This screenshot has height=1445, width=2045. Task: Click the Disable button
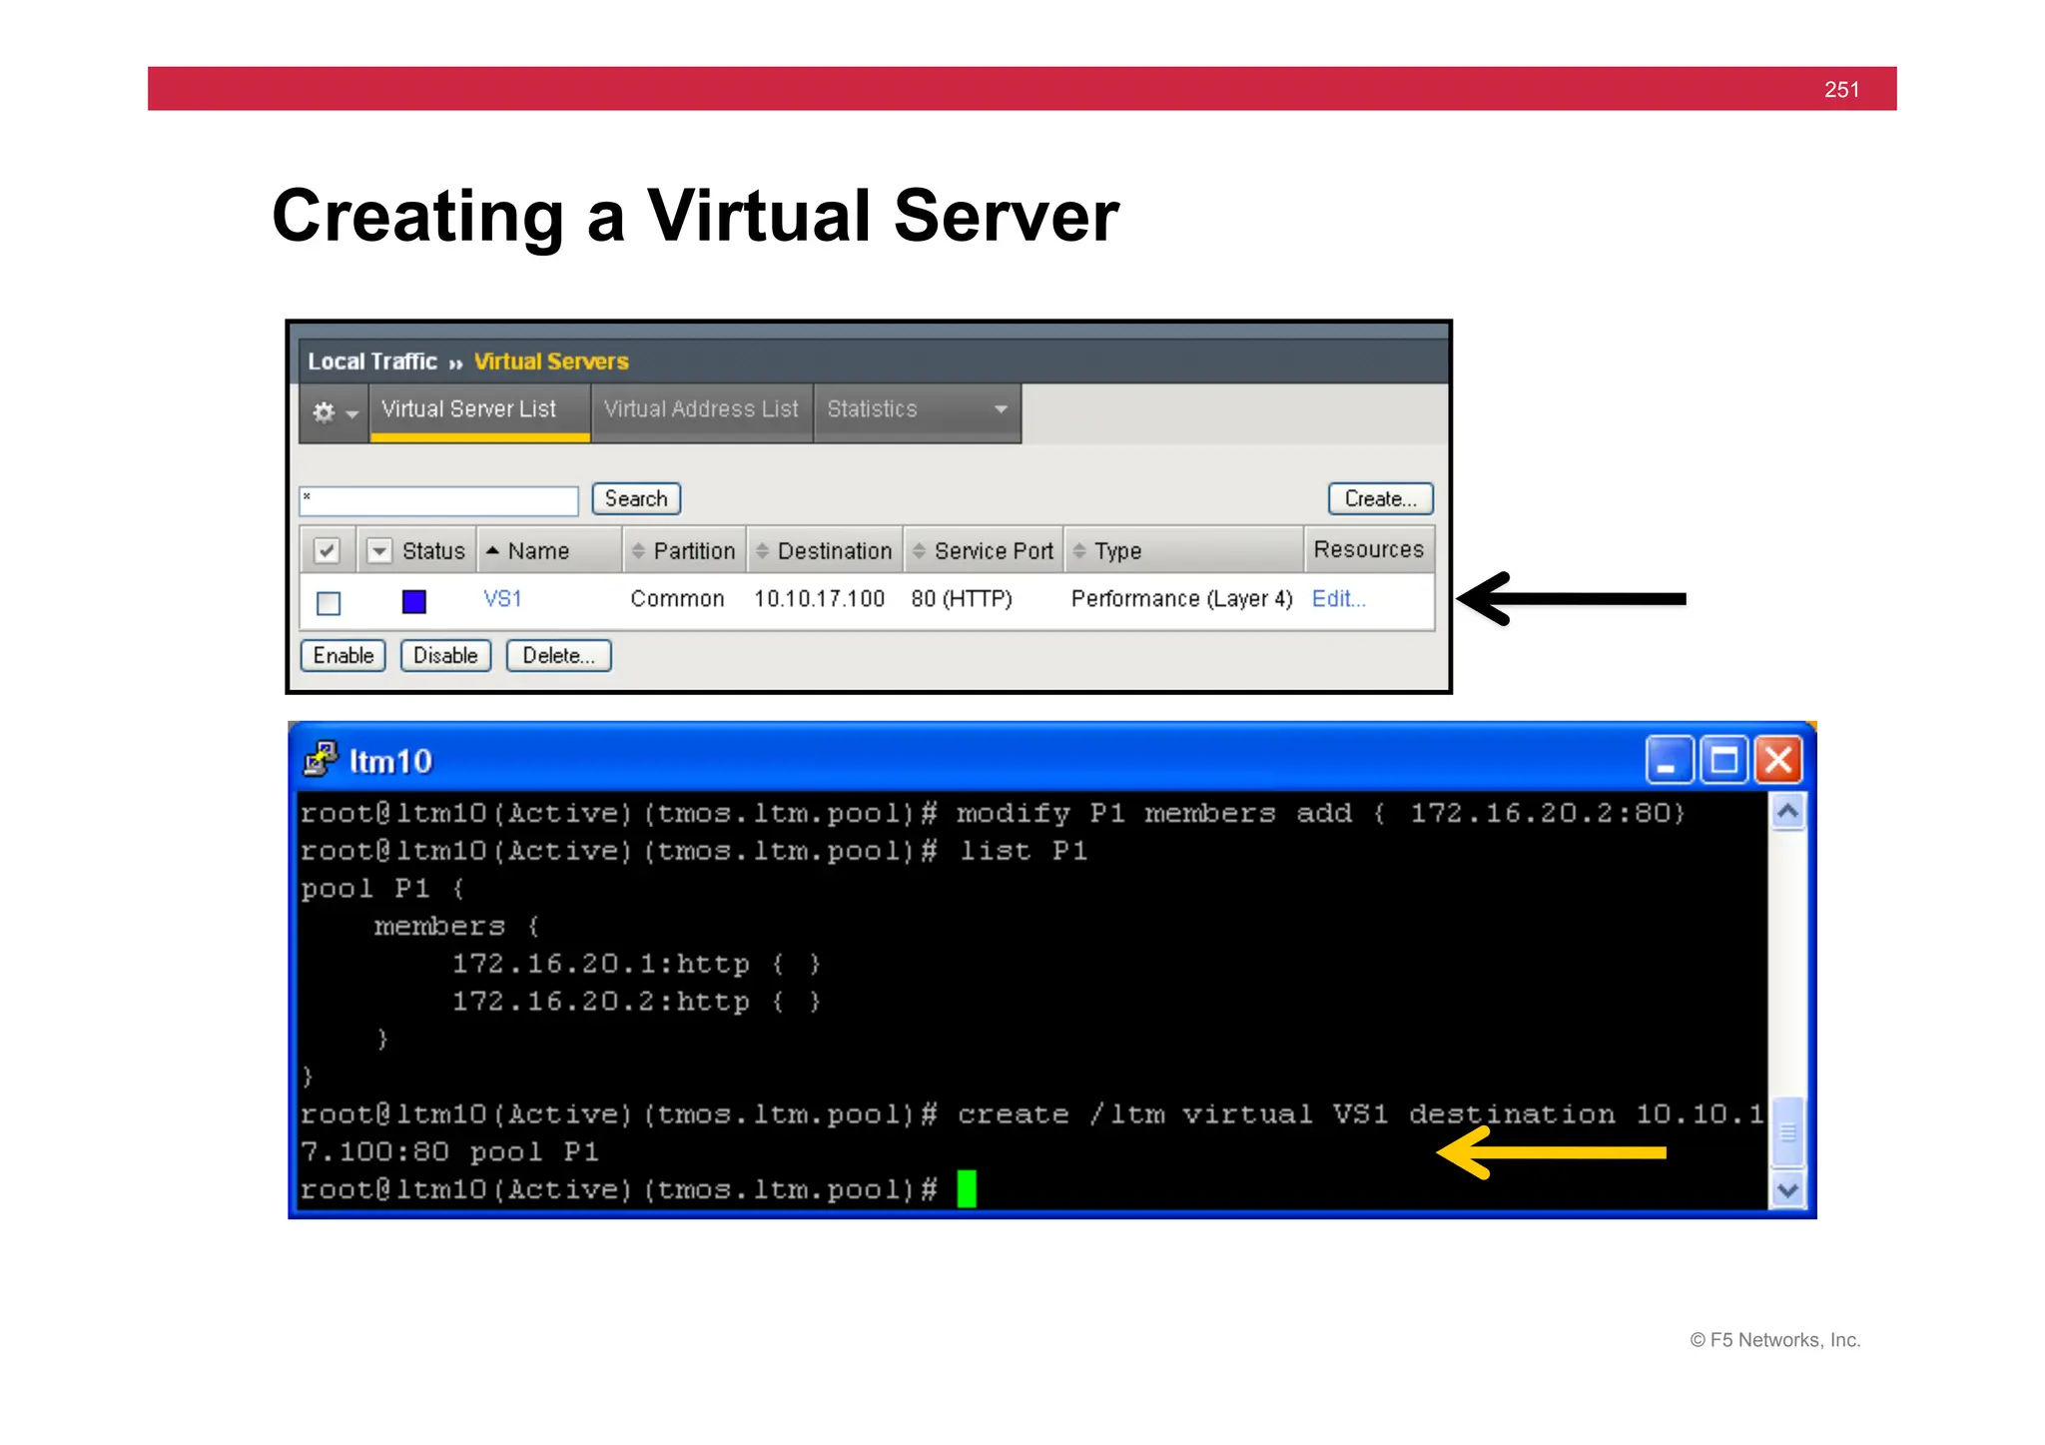(x=445, y=656)
